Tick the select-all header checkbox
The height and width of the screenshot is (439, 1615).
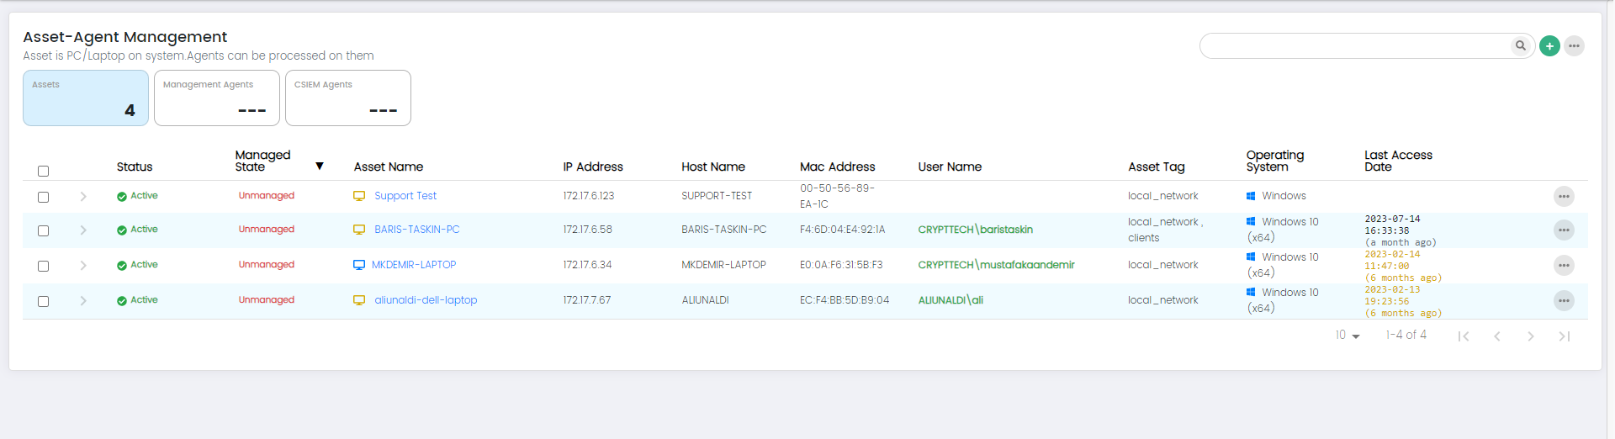(x=44, y=172)
